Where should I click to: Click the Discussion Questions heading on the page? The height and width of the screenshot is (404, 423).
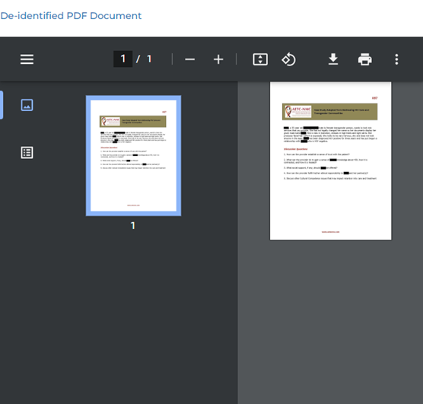tap(295, 149)
